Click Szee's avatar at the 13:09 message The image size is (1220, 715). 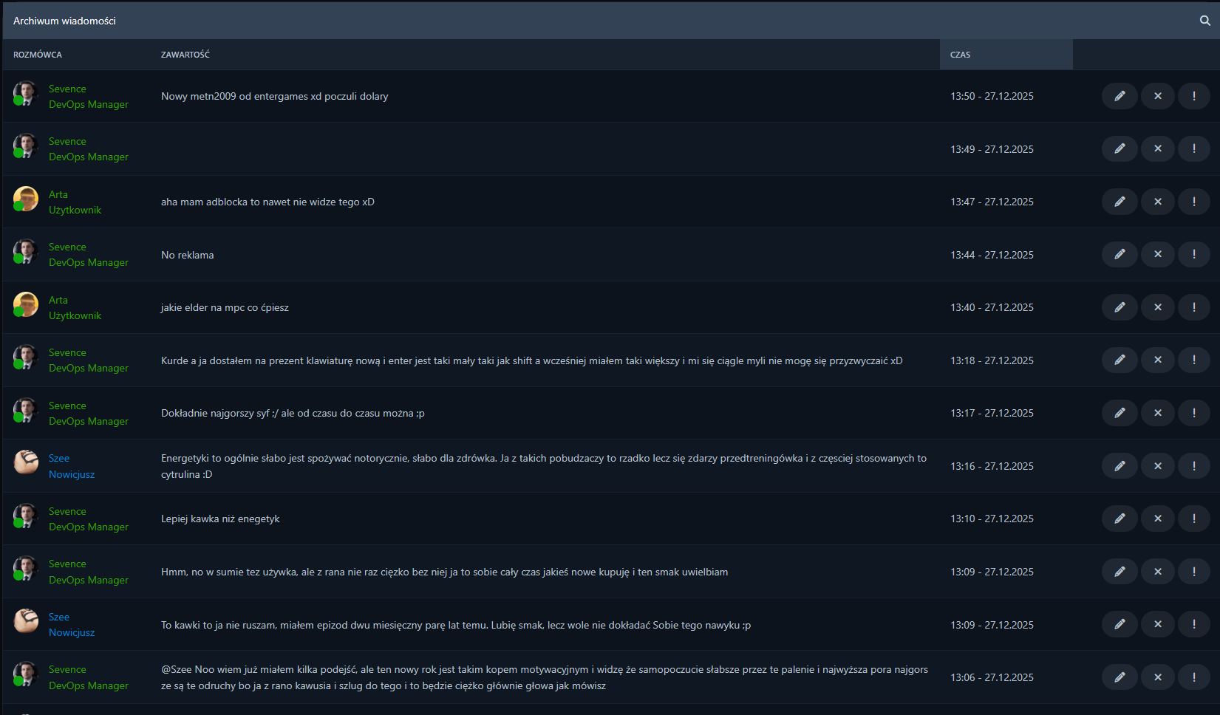pyautogui.click(x=26, y=621)
